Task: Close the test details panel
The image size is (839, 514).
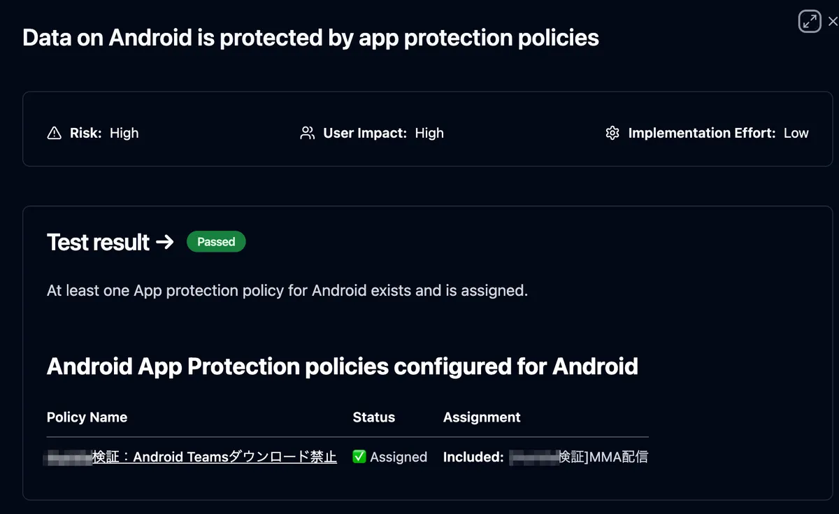Action: [832, 22]
